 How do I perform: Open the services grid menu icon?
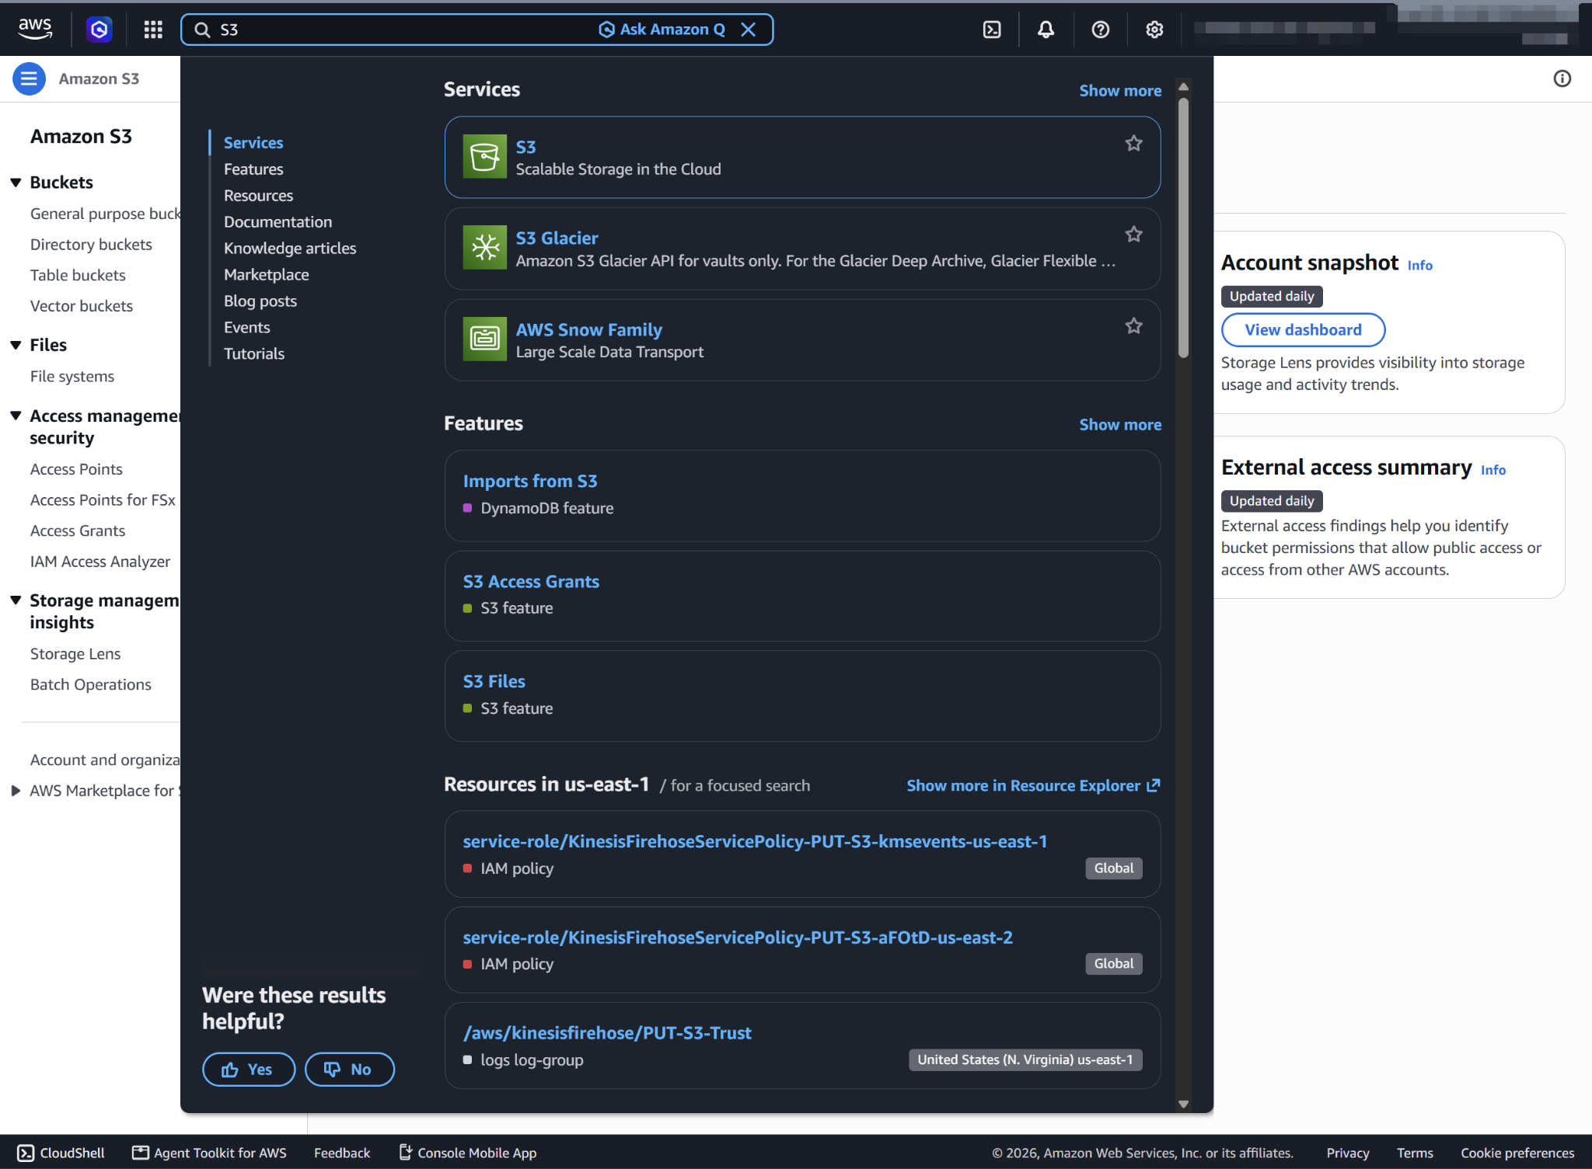[153, 30]
